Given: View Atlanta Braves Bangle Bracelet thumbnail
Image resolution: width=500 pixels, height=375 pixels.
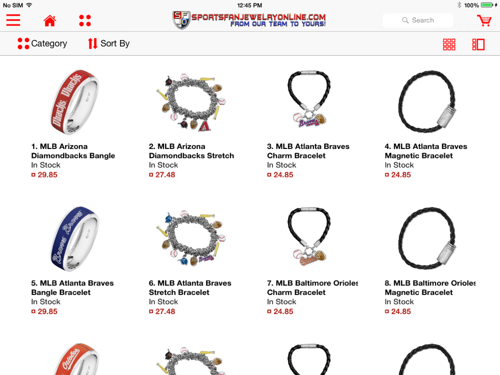Looking at the screenshot, I should click(x=74, y=238).
